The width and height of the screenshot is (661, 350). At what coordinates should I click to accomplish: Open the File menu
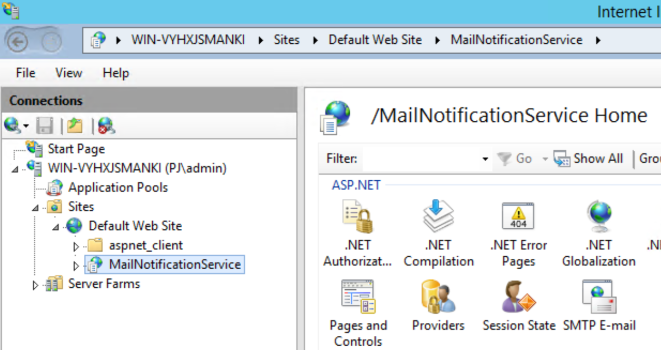tap(25, 73)
